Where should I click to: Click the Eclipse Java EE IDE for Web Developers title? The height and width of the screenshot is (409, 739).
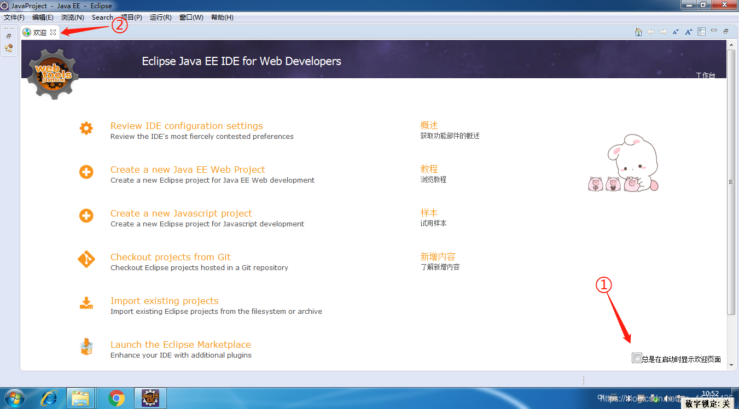click(x=241, y=61)
